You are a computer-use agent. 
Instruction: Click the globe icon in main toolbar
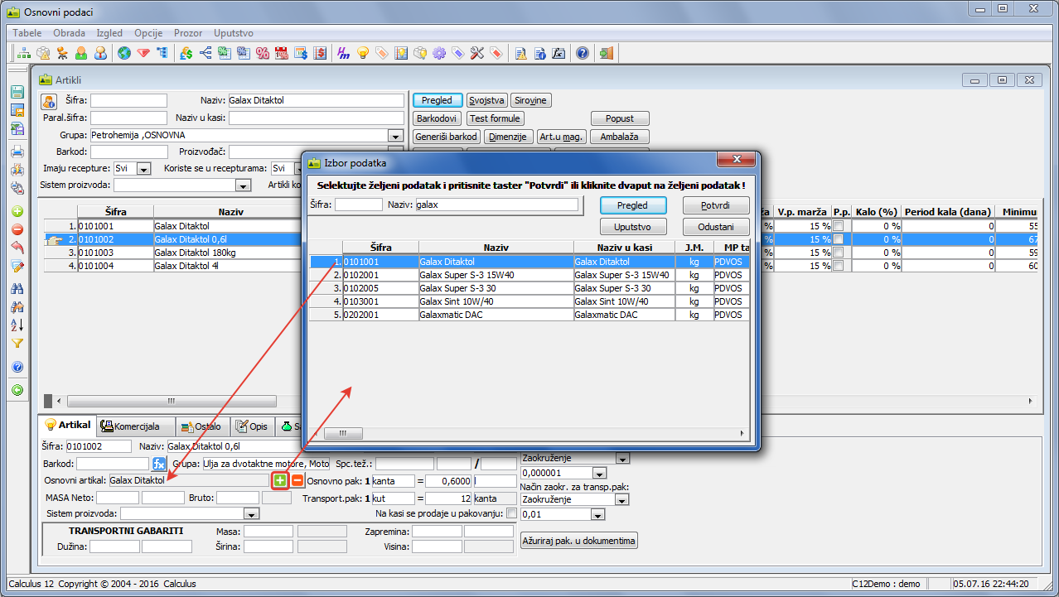tap(124, 53)
